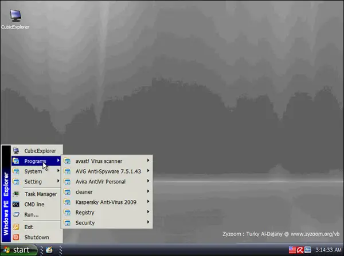Screen dimensions: 344x256
Task: Click the Programs folder icon in start menu
Action: coord(16,161)
